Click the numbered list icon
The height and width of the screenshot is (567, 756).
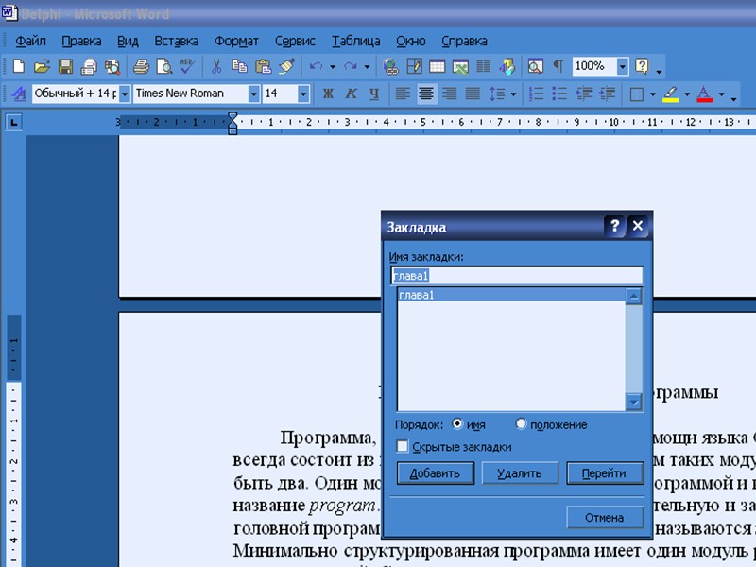pos(536,94)
